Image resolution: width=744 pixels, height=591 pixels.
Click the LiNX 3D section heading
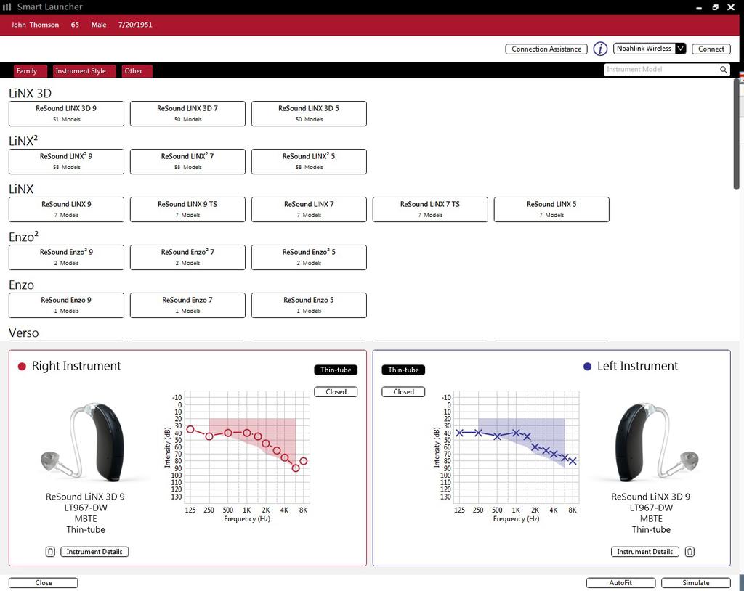point(30,94)
